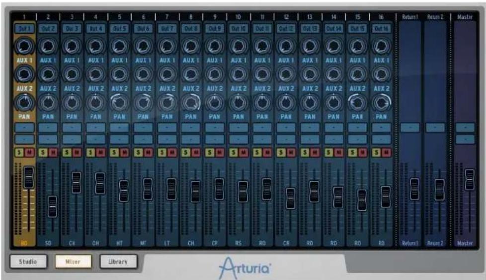This screenshot has height=280, width=486.
Task: Open first effect slot on channel 2
Action: pos(48,127)
